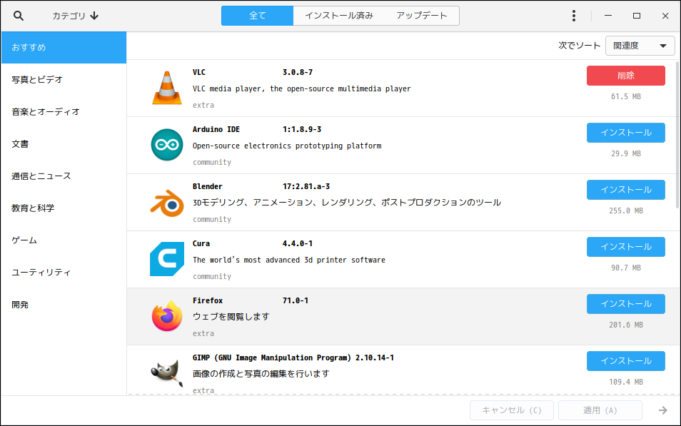Viewport: 681px width, 426px height.
Task: Click the VLC traffic cone icon
Action: 167,88
